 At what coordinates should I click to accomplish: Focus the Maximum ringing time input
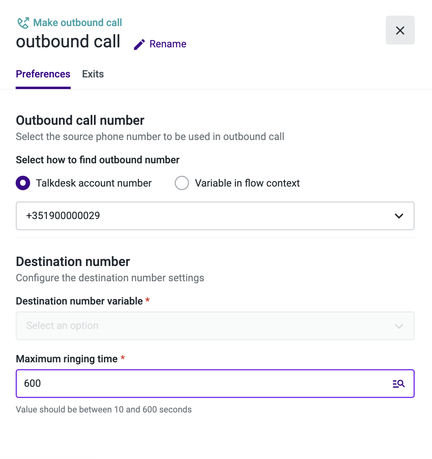click(215, 384)
